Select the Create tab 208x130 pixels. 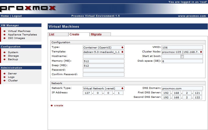tap(79, 34)
